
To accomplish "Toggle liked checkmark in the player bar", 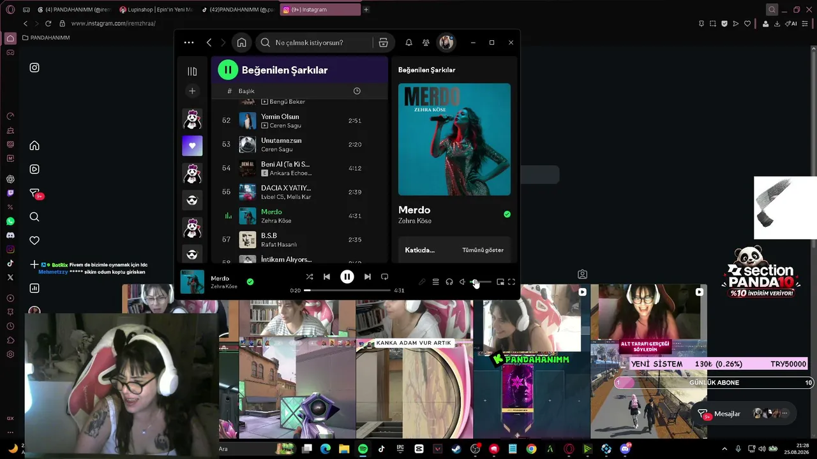I will (250, 282).
